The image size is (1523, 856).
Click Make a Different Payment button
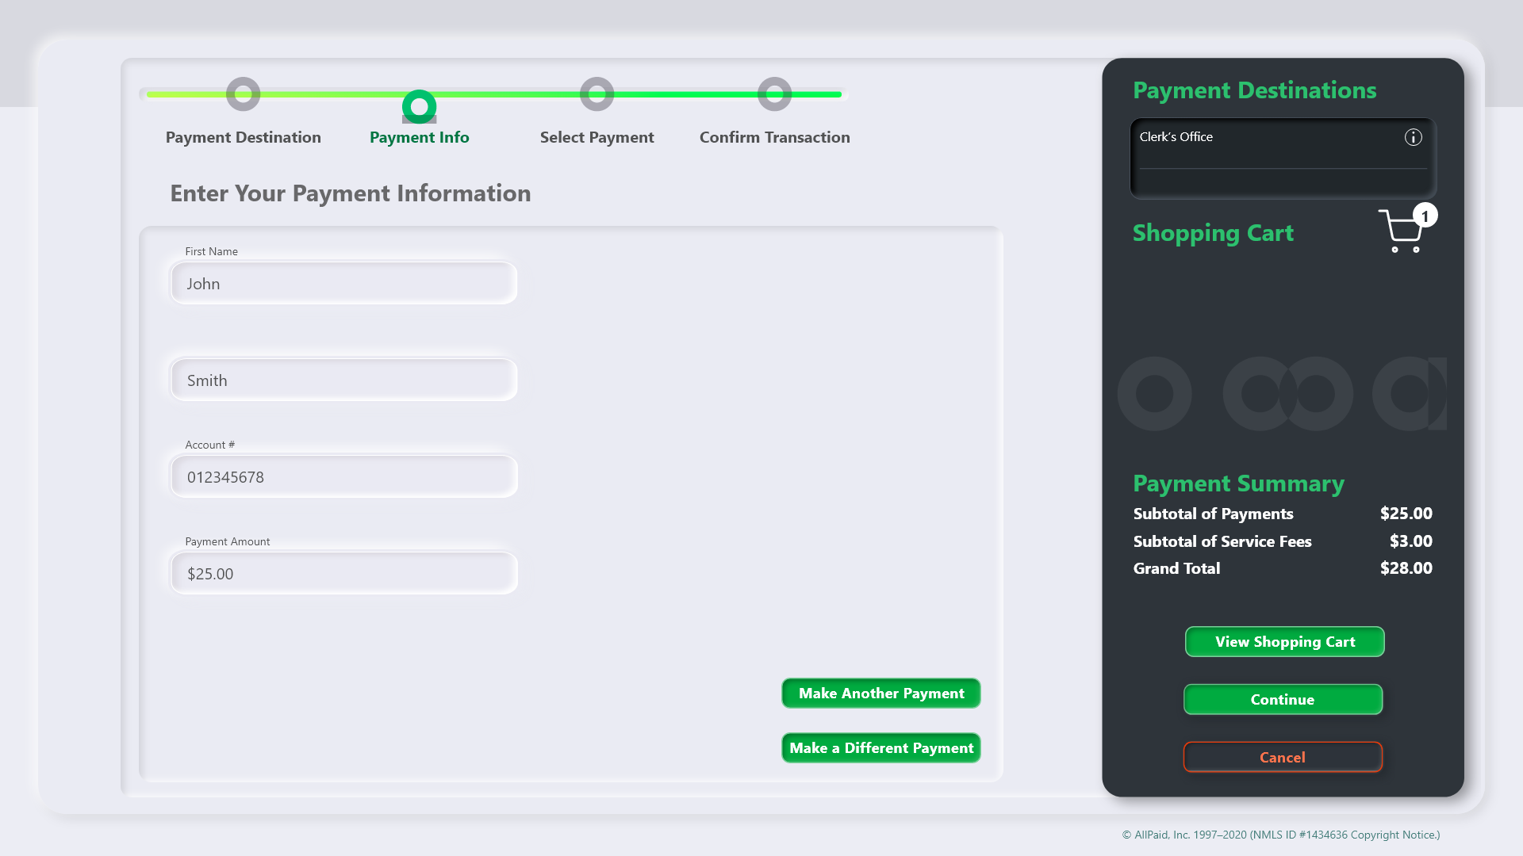880,747
